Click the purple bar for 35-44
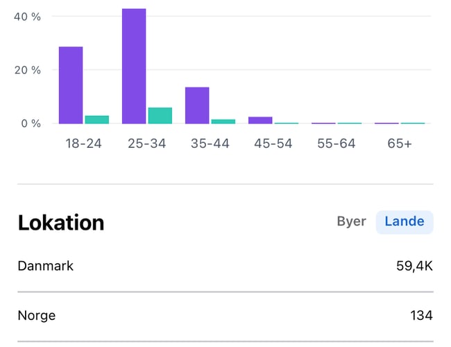451x347 pixels. point(197,105)
